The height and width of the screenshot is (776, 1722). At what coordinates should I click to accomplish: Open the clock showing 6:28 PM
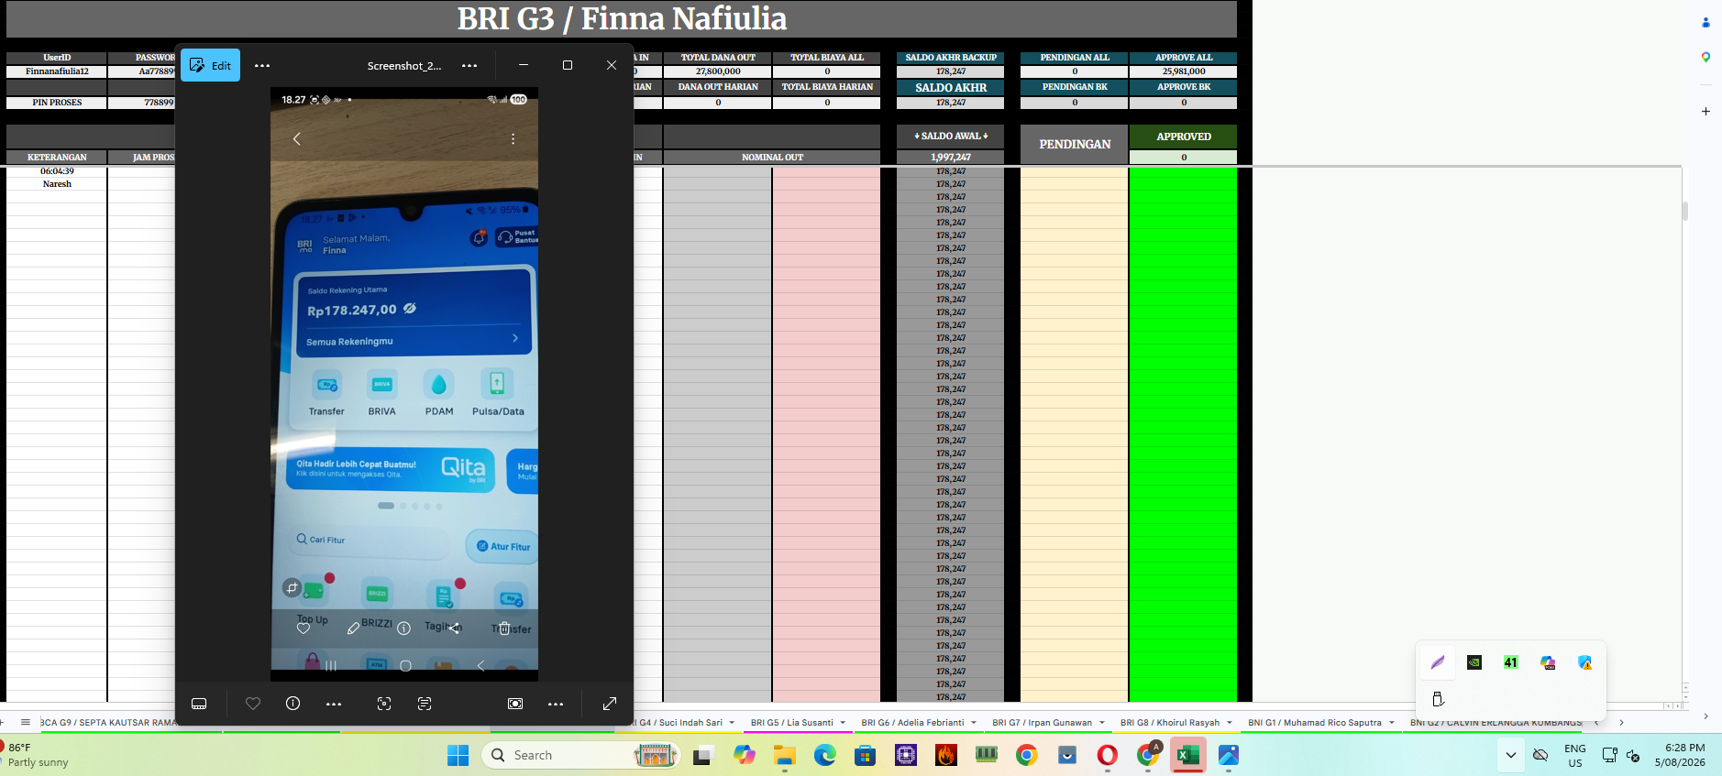(x=1680, y=755)
